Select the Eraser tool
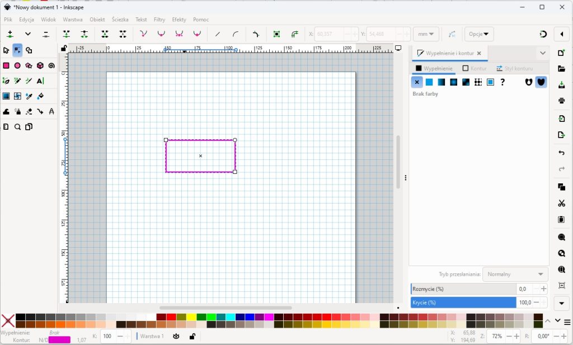 tap(29, 112)
